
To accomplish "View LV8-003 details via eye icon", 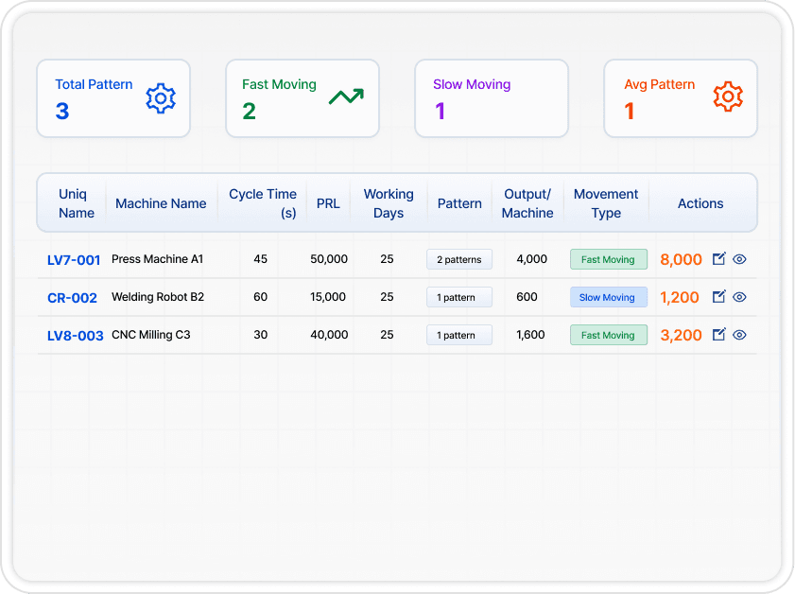I will 740,335.
